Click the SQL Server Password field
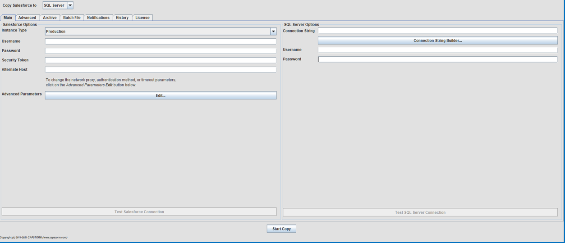The height and width of the screenshot is (243, 565). 437,59
